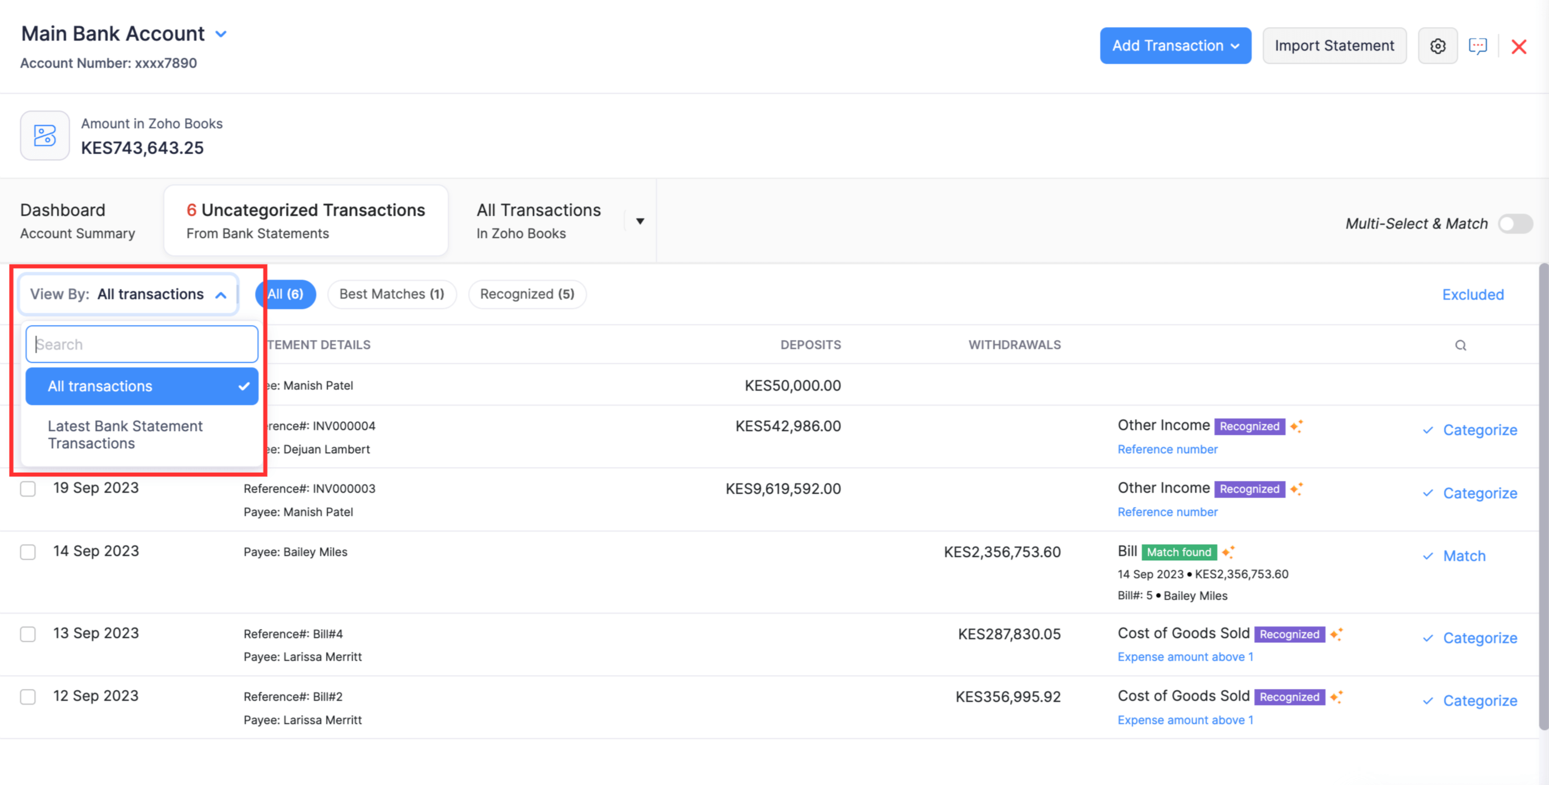Switch to the Best Matches filter tab
This screenshot has height=785, width=1549.
coord(392,294)
